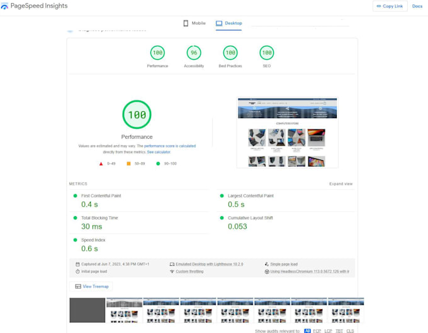Open the Docs link
Screen dimensions: 428x333
417,6
